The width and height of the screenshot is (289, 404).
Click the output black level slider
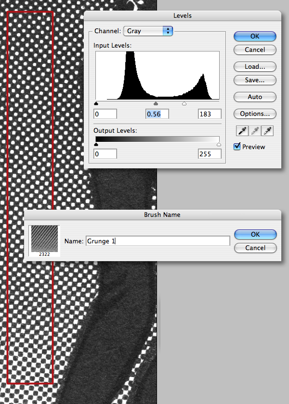click(x=96, y=145)
